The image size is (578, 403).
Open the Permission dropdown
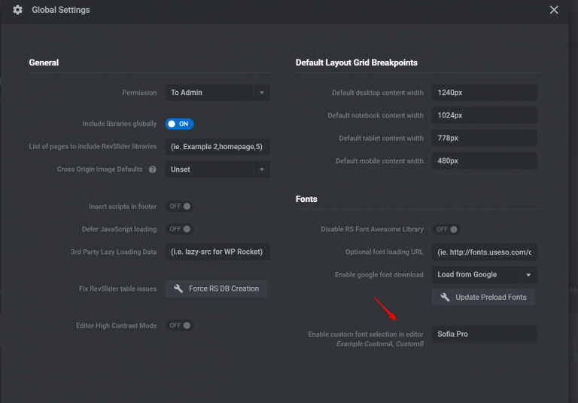(x=217, y=93)
